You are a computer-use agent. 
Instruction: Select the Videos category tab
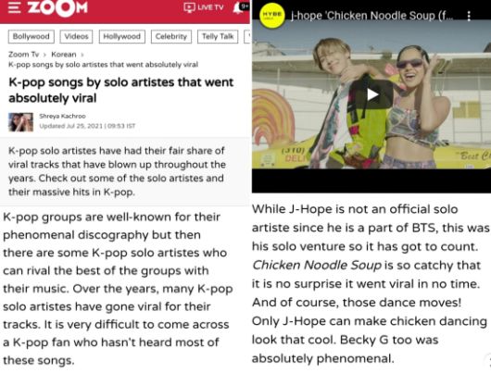76,37
